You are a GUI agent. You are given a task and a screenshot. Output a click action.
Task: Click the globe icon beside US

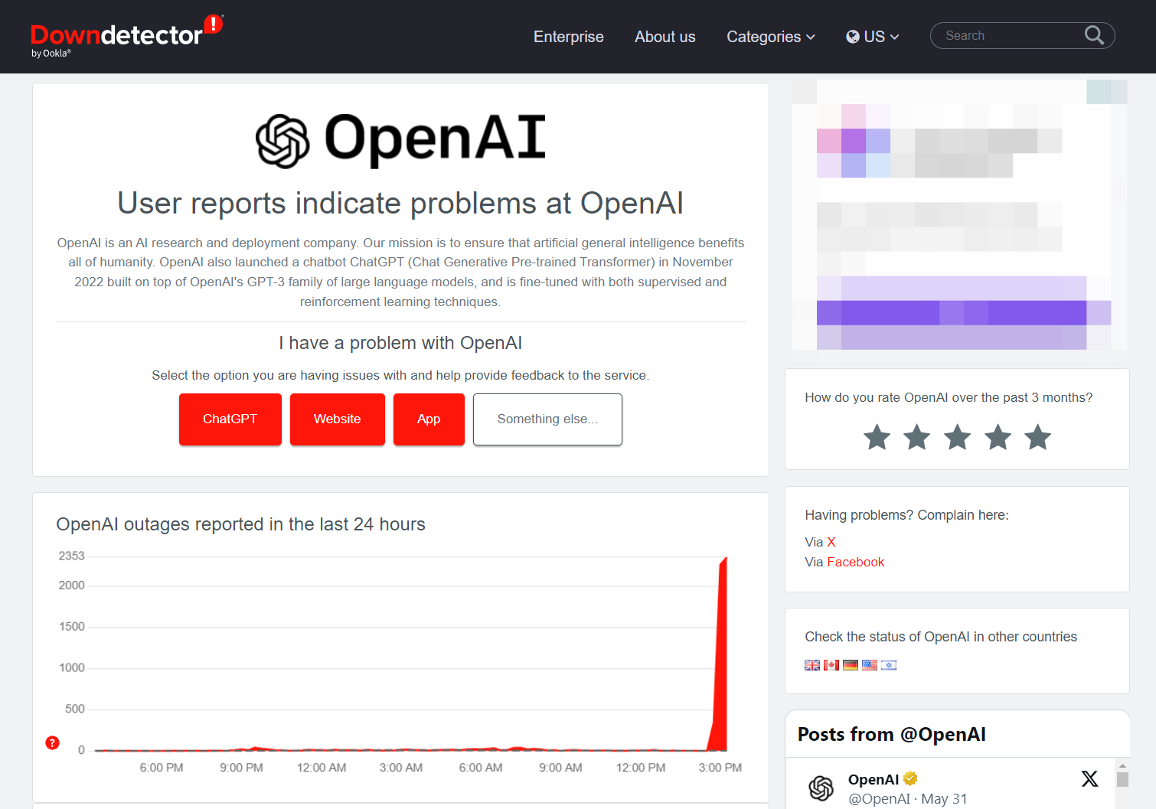[853, 37]
